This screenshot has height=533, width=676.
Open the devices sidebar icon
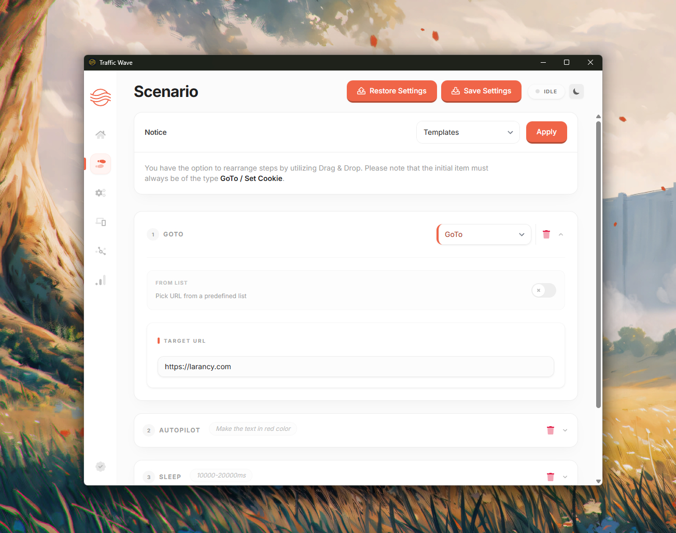pyautogui.click(x=101, y=222)
